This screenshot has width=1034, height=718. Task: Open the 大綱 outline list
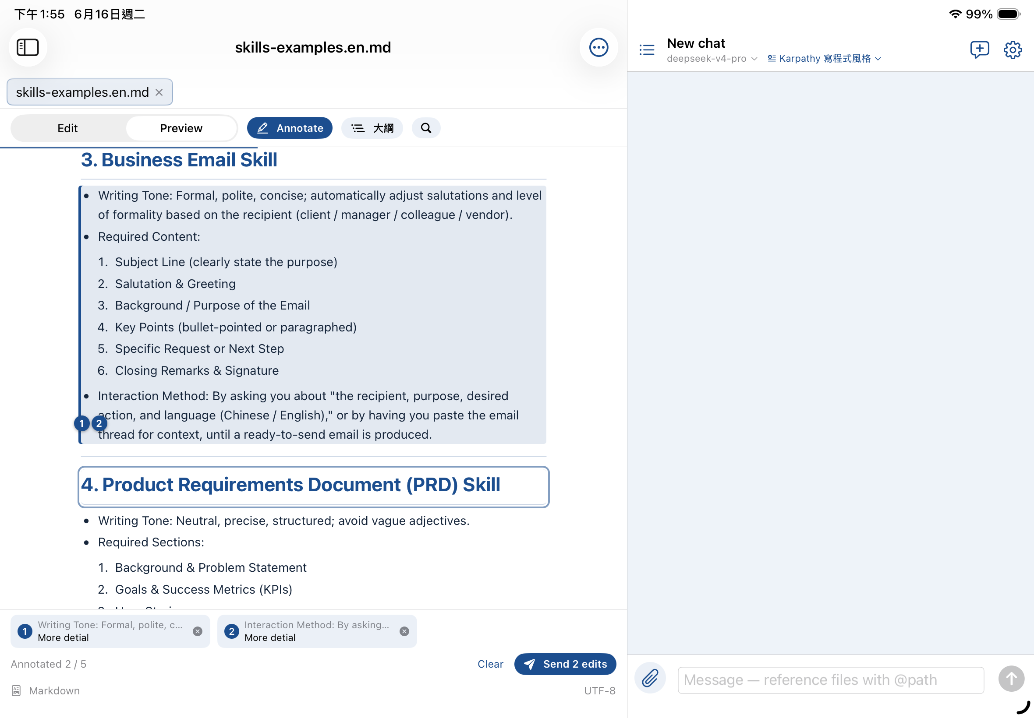click(372, 128)
